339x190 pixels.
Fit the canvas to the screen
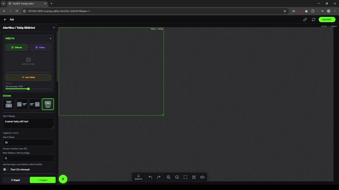(185, 177)
